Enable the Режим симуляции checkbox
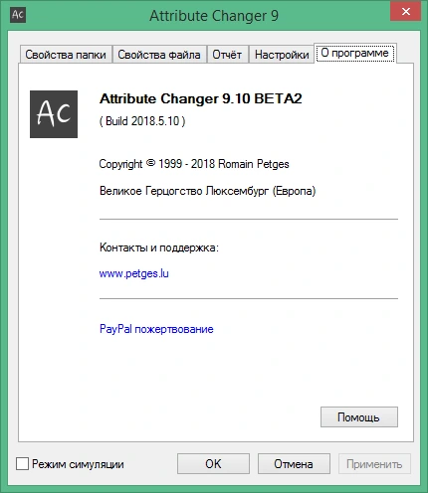The height and width of the screenshot is (493, 428). click(x=22, y=464)
